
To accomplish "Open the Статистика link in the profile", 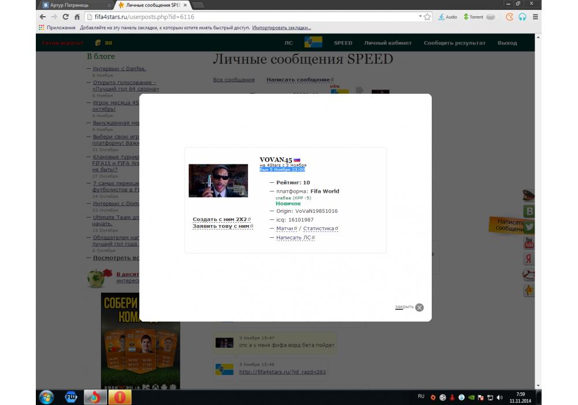I will coord(319,229).
